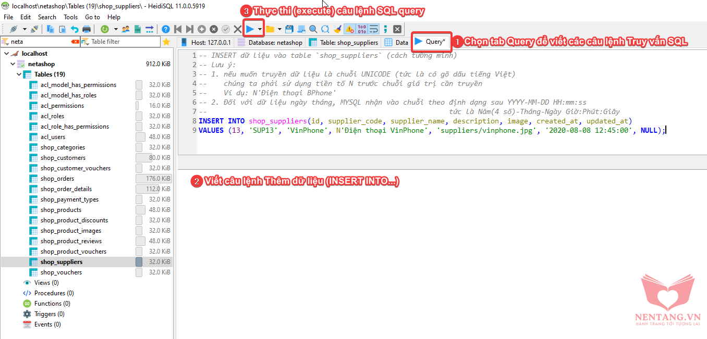Click the Save SQL to file icon
Viewport: 707px width, 339px height.
click(289, 29)
